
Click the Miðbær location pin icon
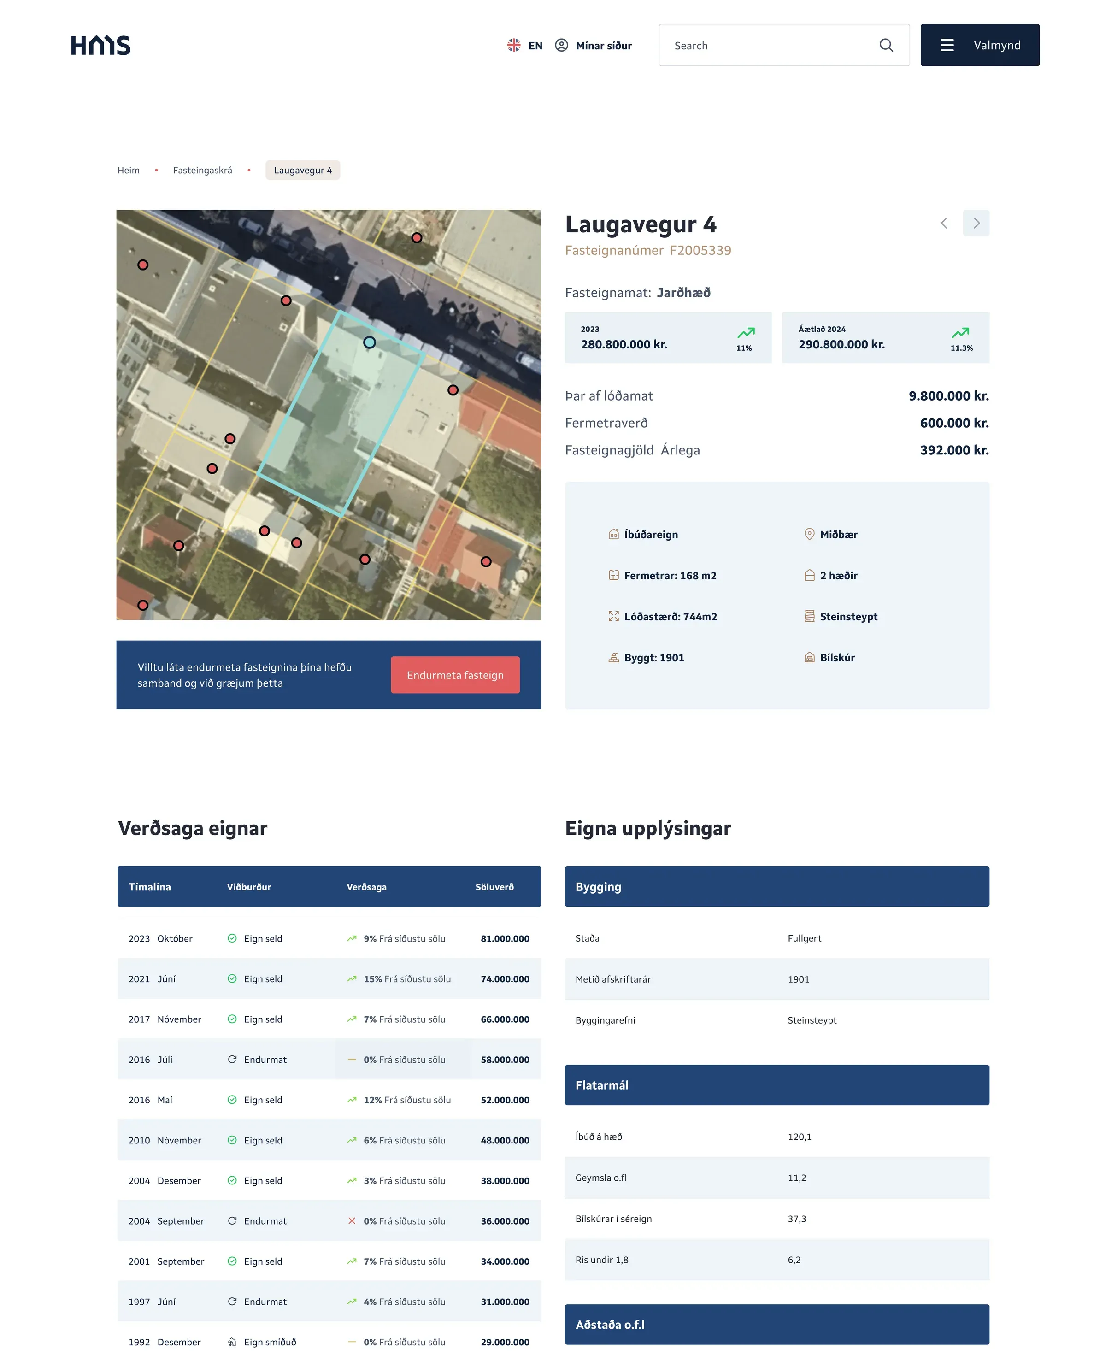coord(809,534)
